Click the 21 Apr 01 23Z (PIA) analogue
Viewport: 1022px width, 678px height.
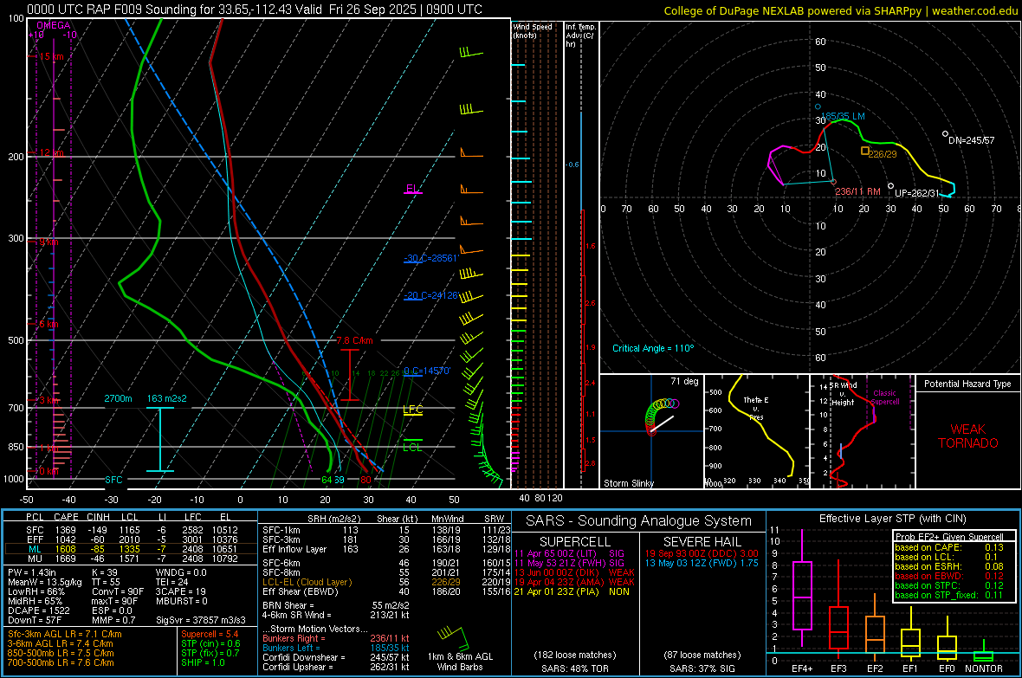click(x=572, y=591)
